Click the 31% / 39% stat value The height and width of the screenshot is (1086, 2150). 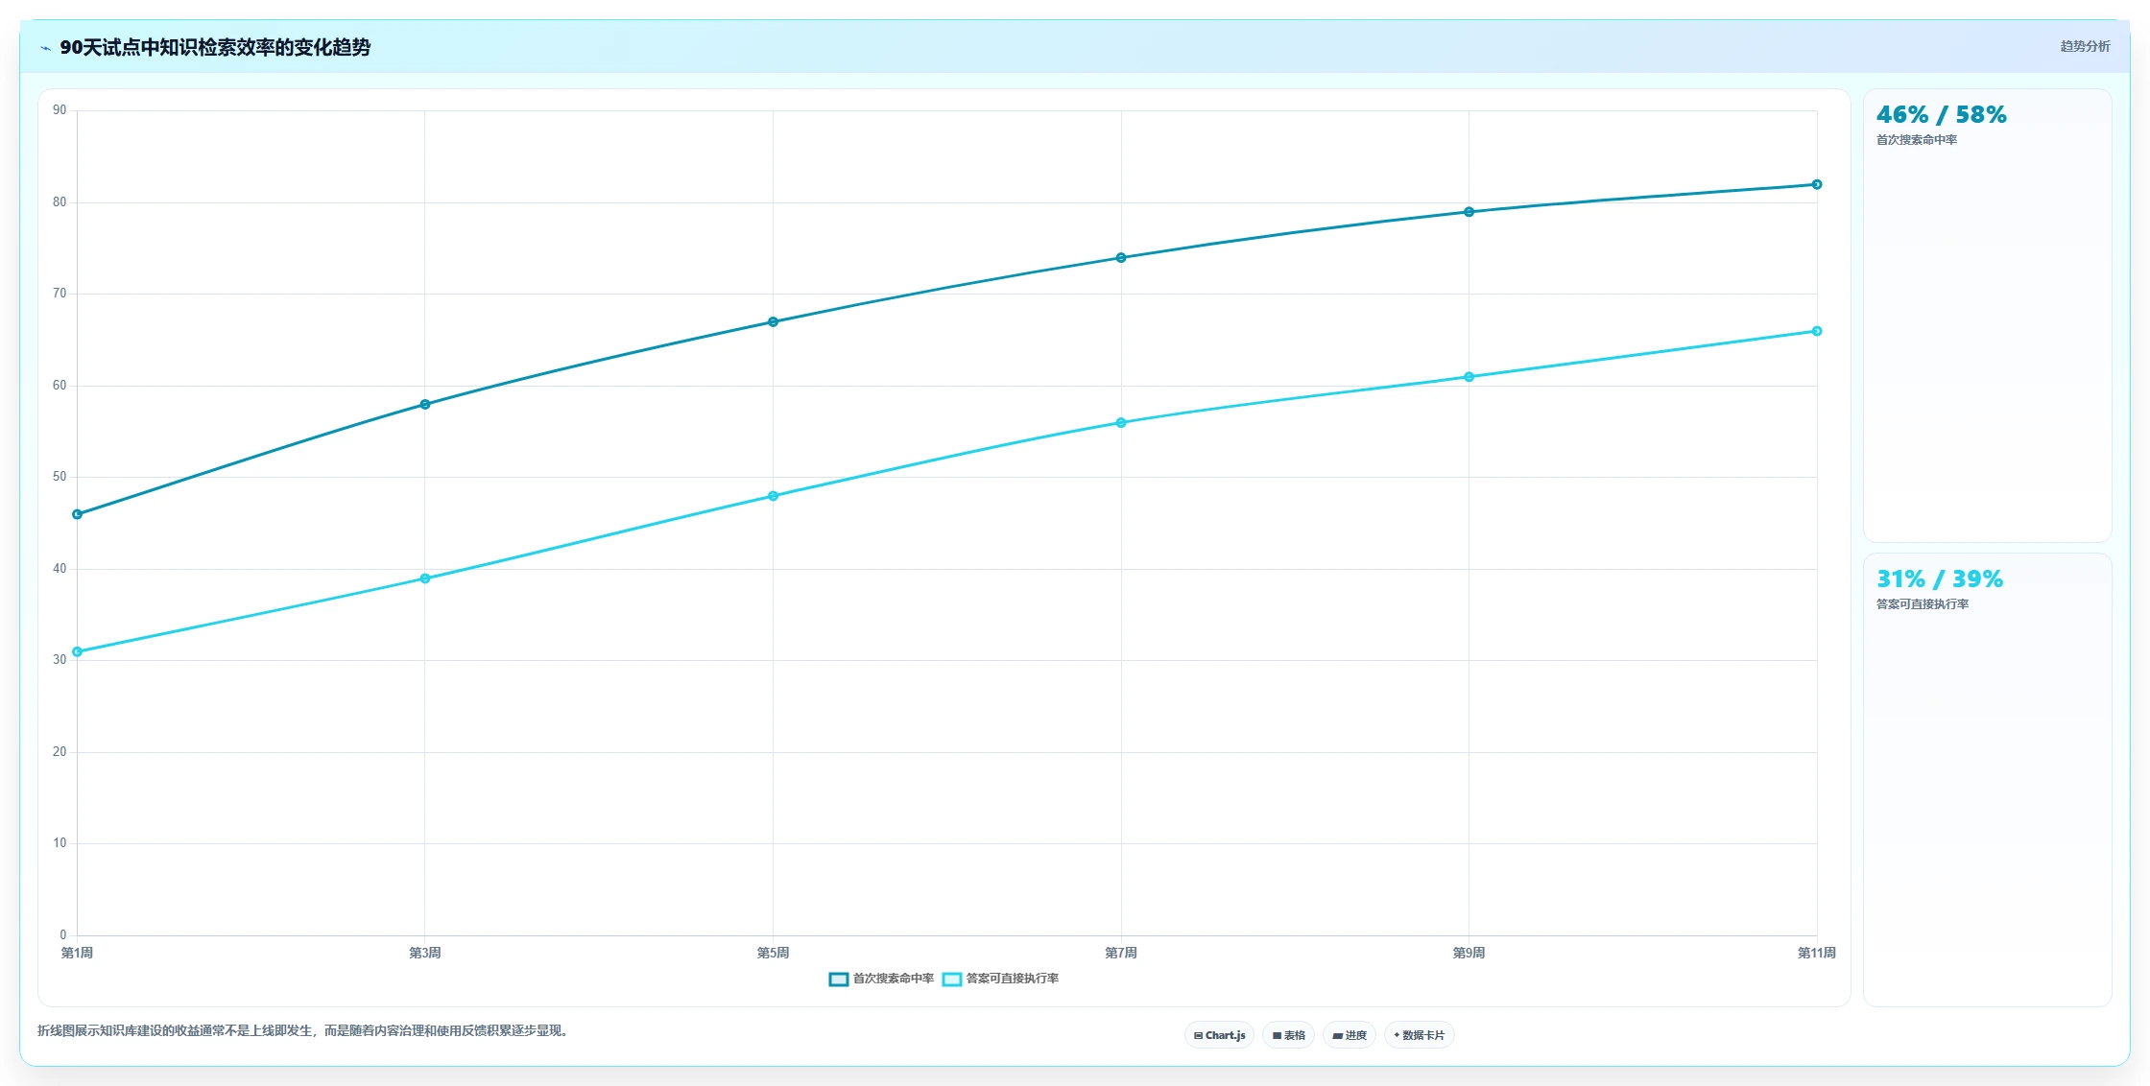[1939, 579]
